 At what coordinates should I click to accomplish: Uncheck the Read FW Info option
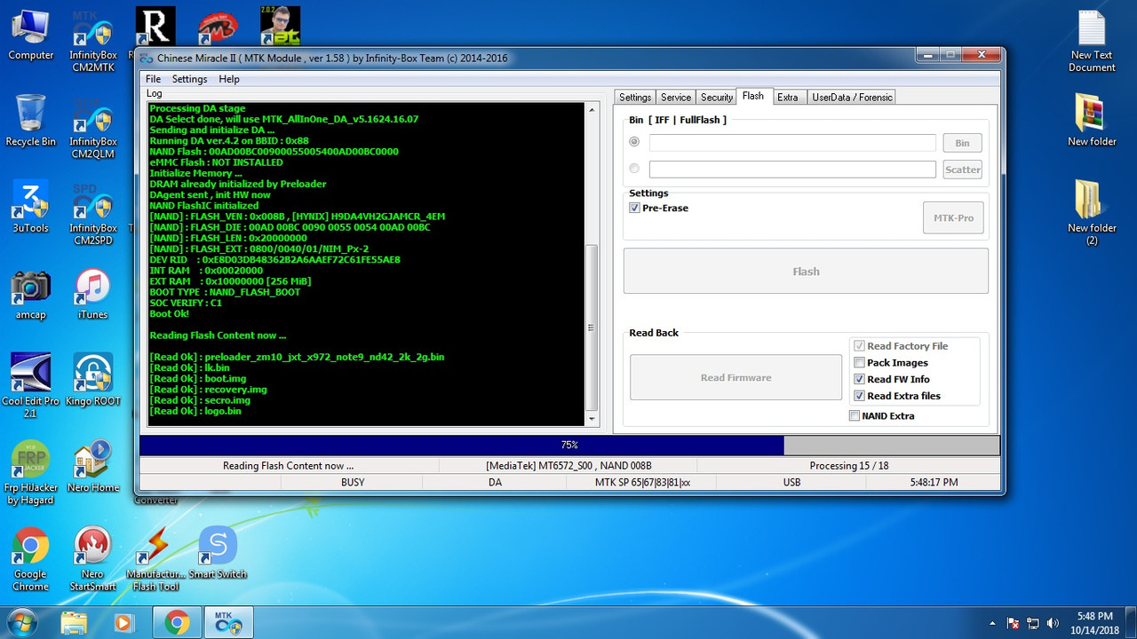pyautogui.click(x=859, y=380)
